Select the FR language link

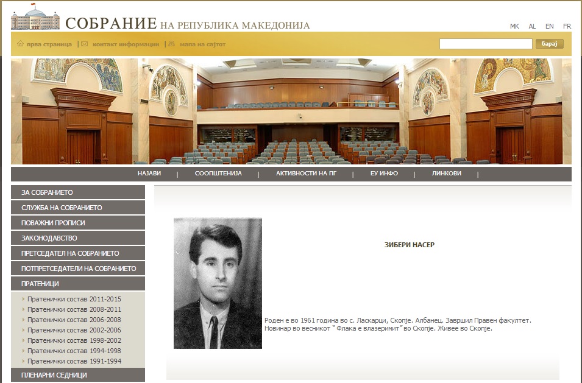567,26
